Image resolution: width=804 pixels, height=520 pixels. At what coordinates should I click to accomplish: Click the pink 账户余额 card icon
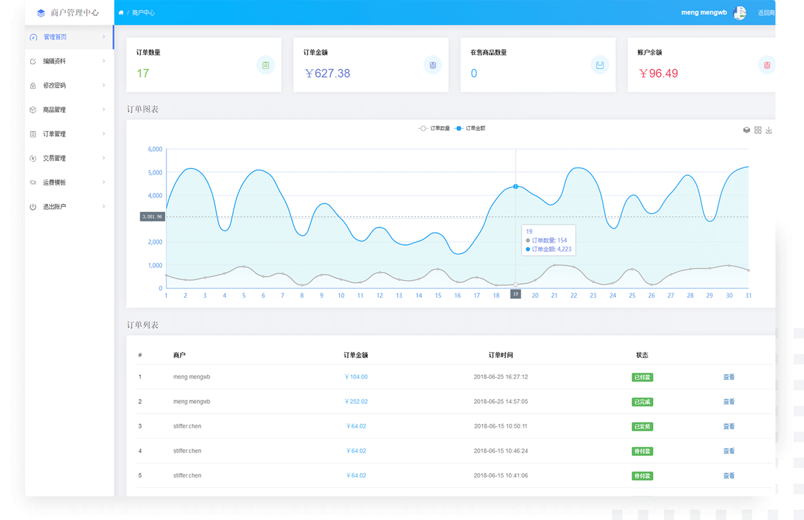point(767,65)
